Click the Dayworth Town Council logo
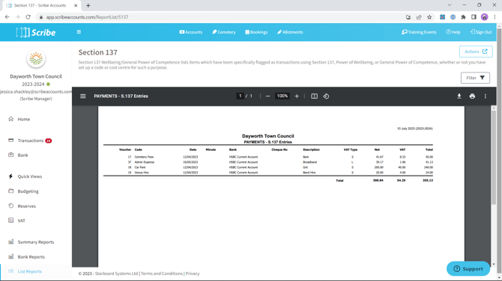The image size is (502, 281). pos(36,59)
